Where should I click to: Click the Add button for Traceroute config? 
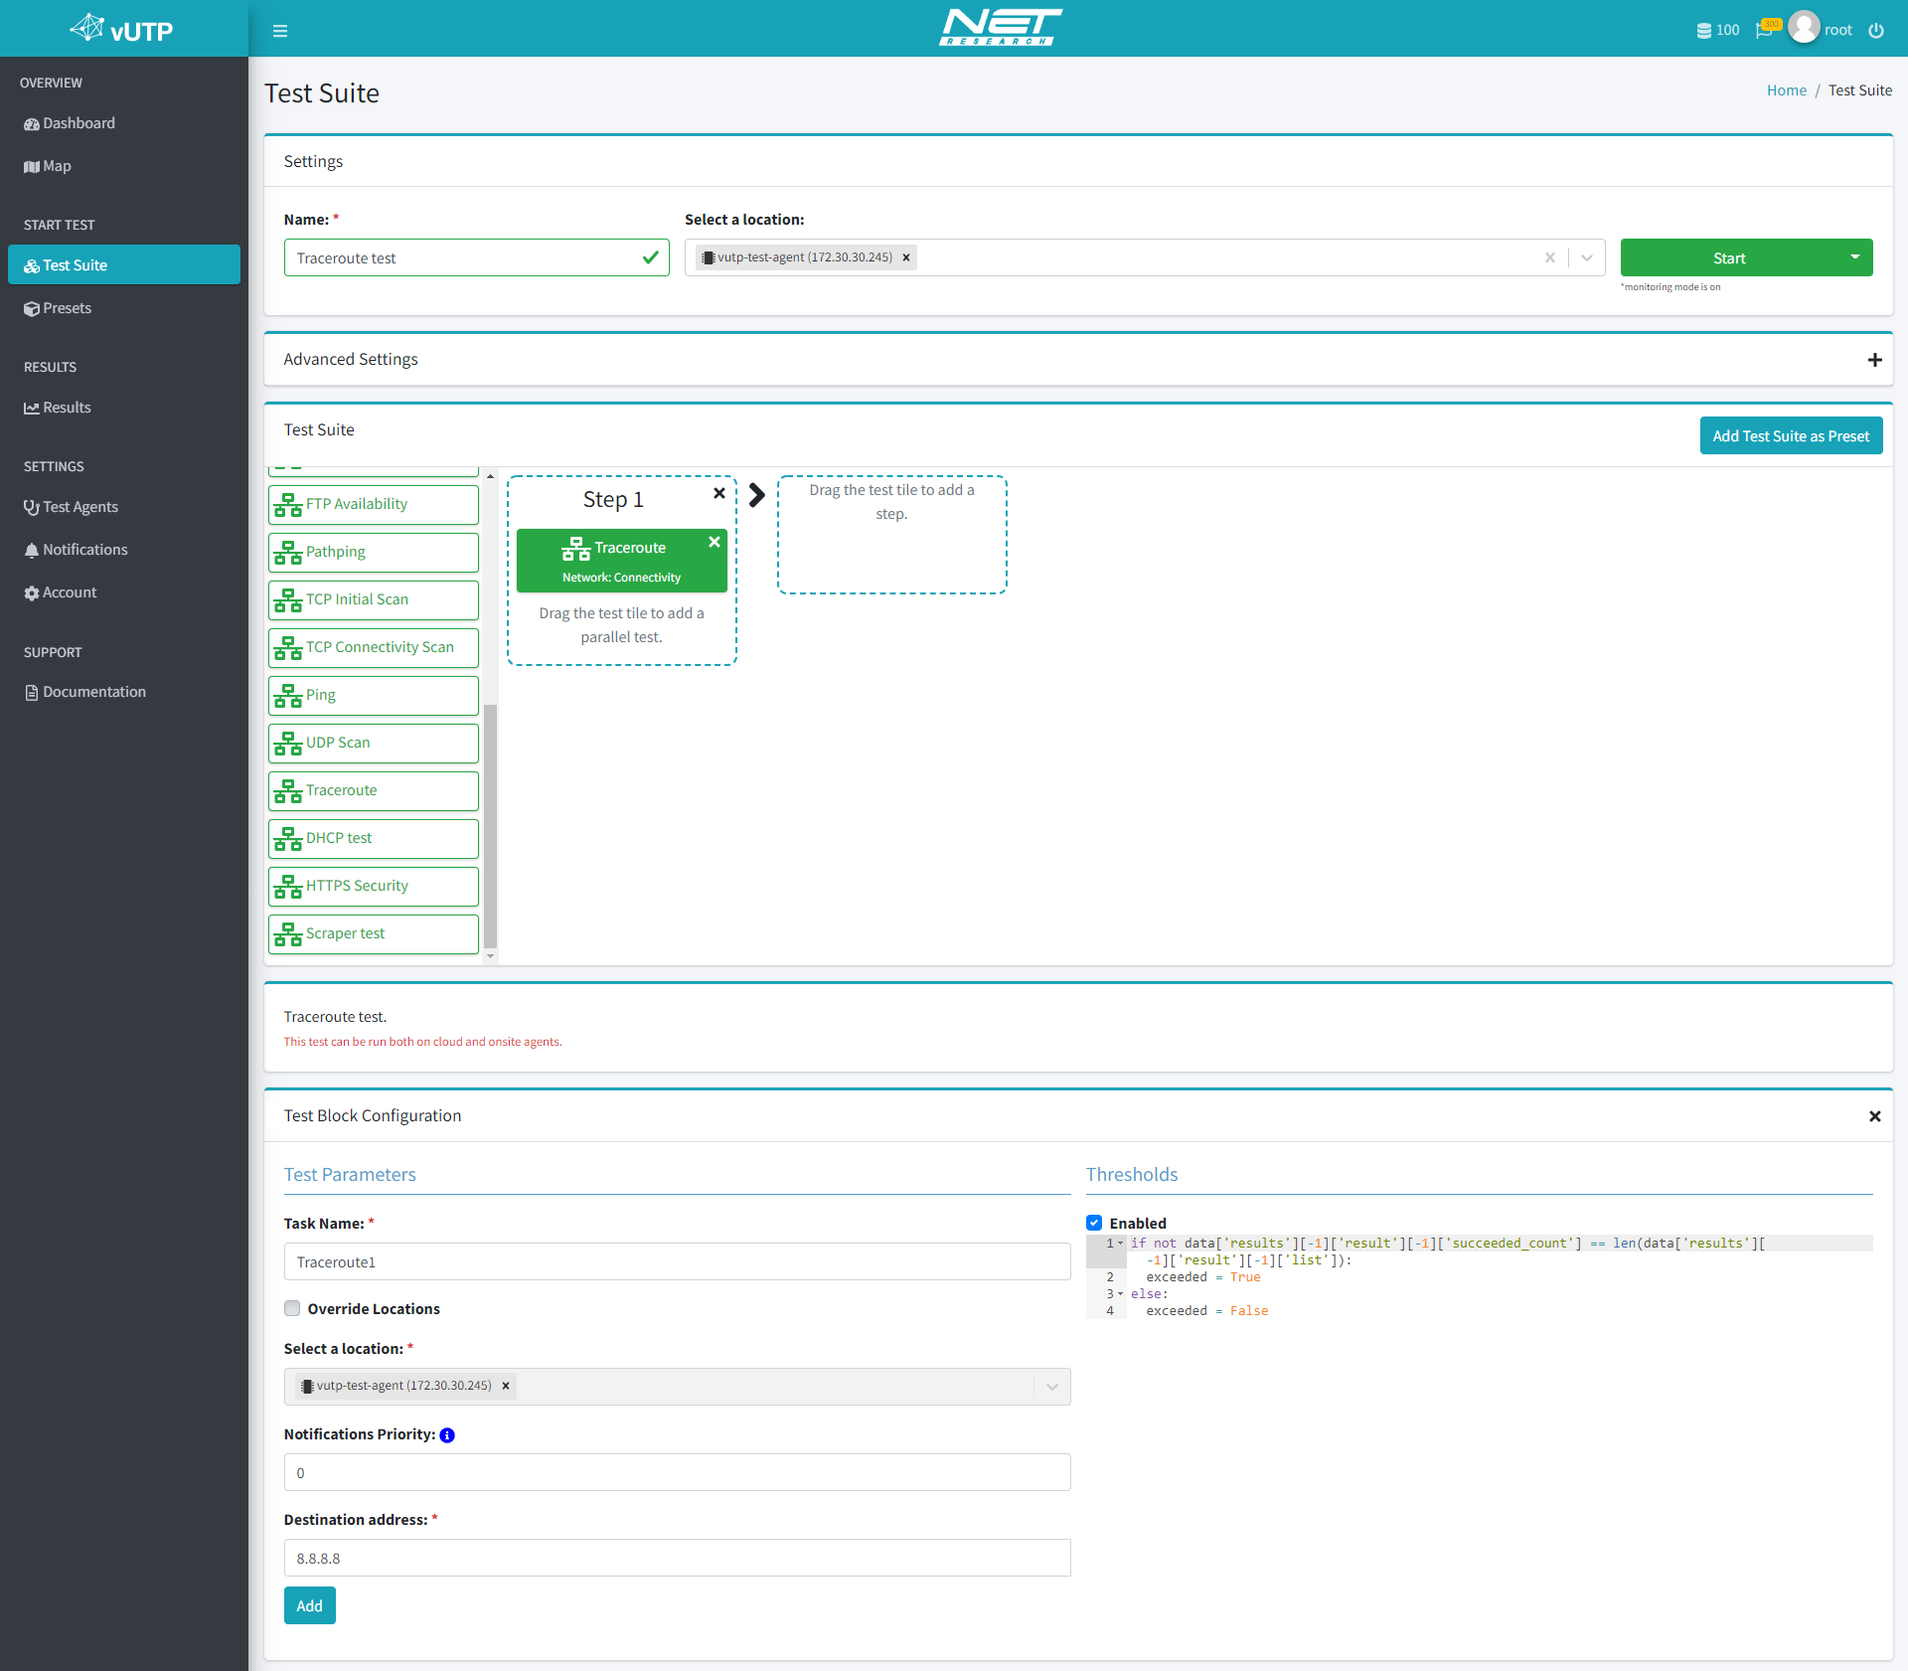click(x=310, y=1606)
